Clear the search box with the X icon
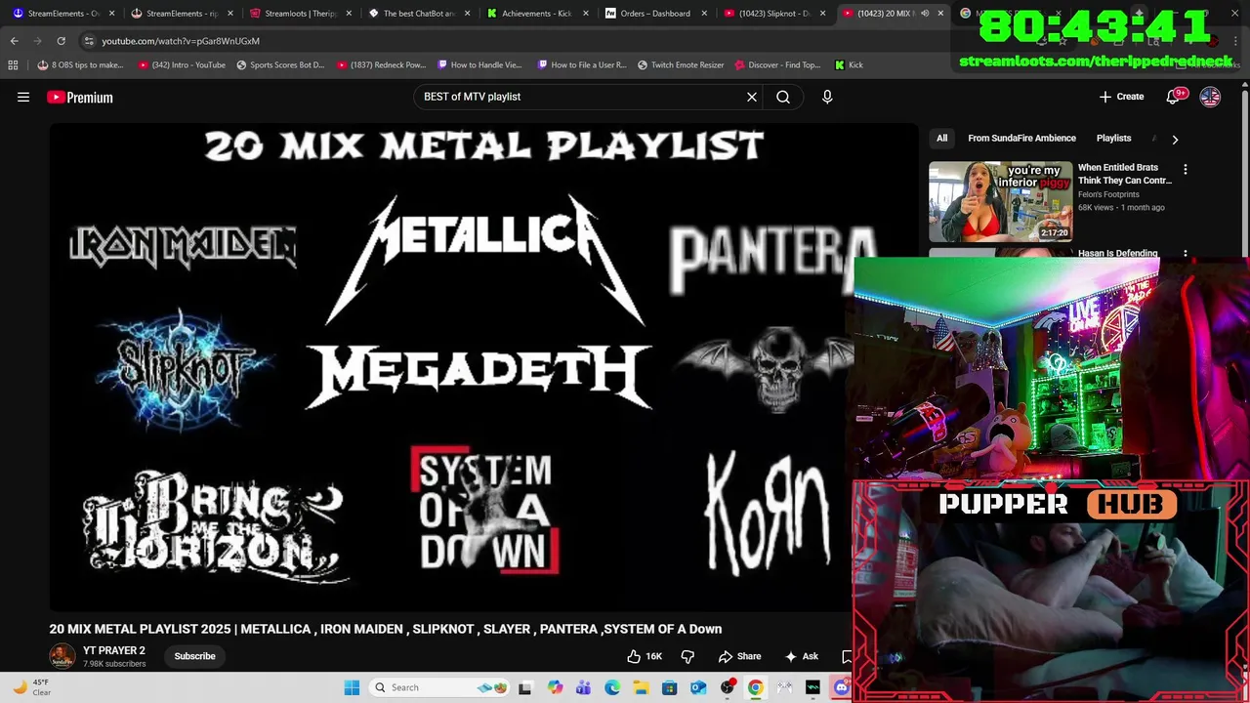This screenshot has width=1250, height=703. [x=752, y=97]
